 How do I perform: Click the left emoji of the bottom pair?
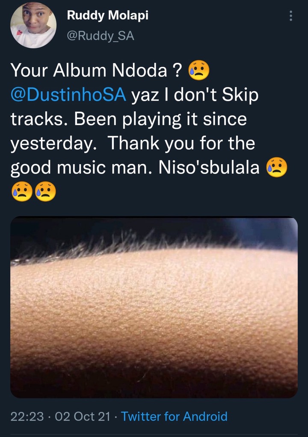(22, 191)
